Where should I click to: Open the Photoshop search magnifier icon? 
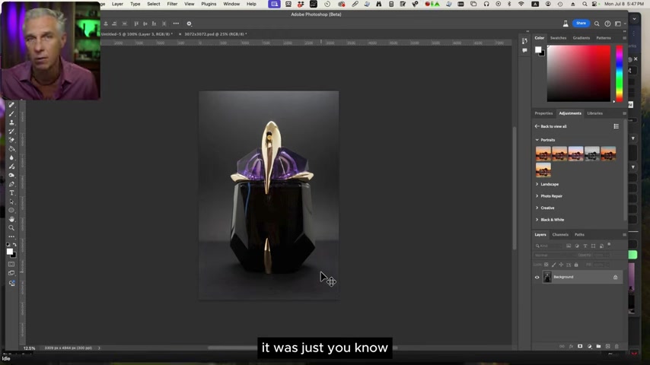(x=597, y=24)
